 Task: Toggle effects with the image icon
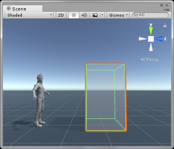(95, 15)
